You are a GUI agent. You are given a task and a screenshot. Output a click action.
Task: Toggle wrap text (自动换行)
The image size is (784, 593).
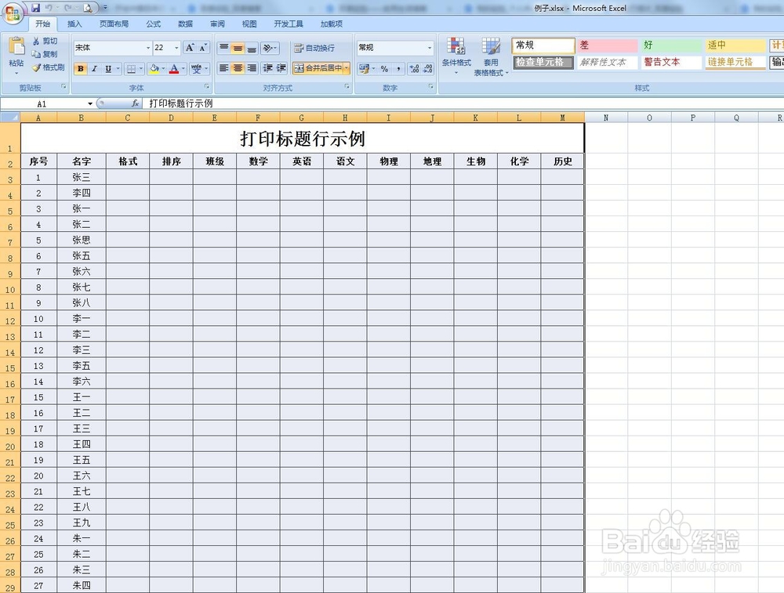[314, 48]
